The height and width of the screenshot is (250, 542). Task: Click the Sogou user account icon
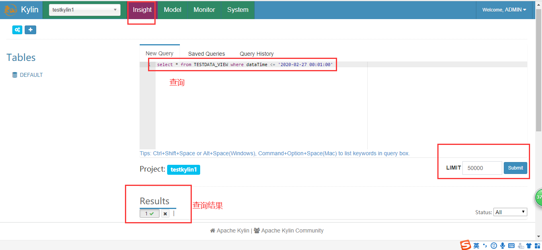(x=520, y=246)
